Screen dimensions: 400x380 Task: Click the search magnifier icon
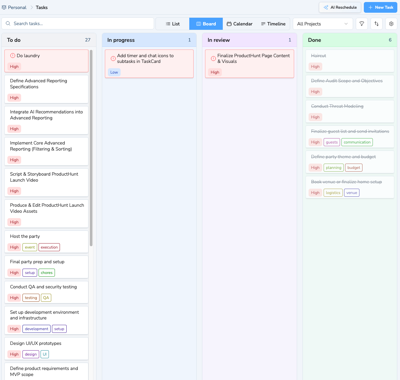click(8, 23)
